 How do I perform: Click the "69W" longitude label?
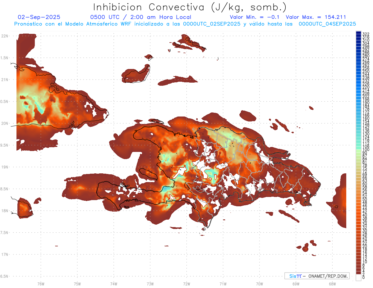point(296,284)
